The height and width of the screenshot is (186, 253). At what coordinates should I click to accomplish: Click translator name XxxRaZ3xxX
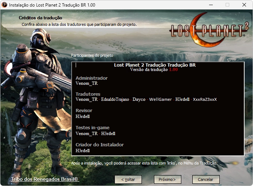tap(205, 99)
